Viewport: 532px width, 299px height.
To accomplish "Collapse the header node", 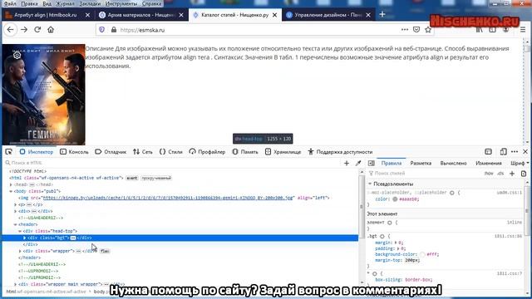I will (x=16, y=224).
